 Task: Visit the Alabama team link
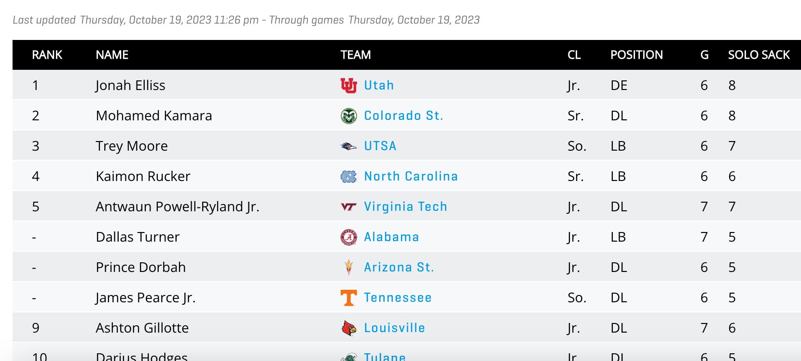[391, 237]
